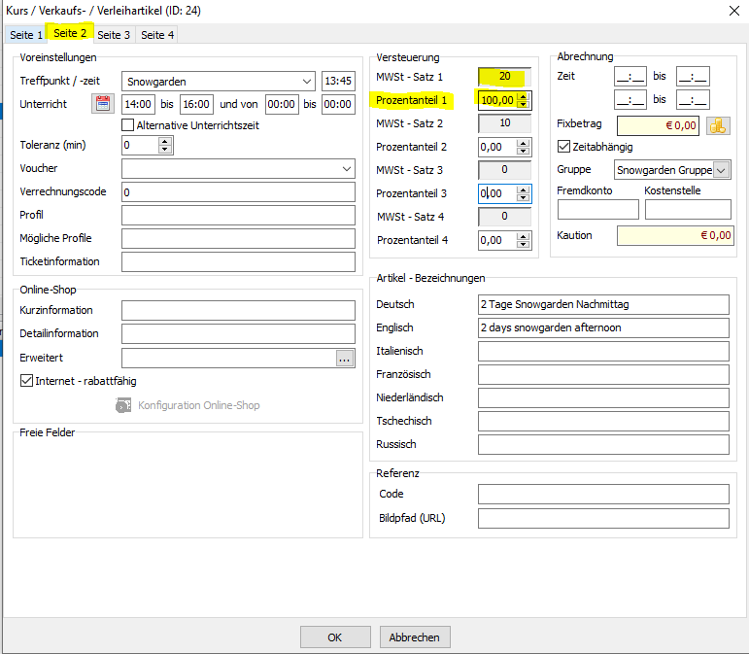Click the Konfiguration Online-Shop link text
Viewport: 749px width, 654px height.
[x=199, y=405]
